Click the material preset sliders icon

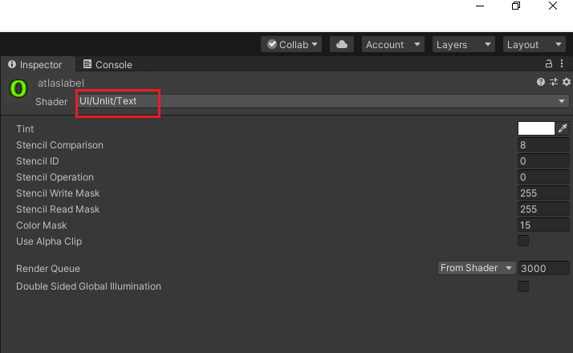(554, 82)
